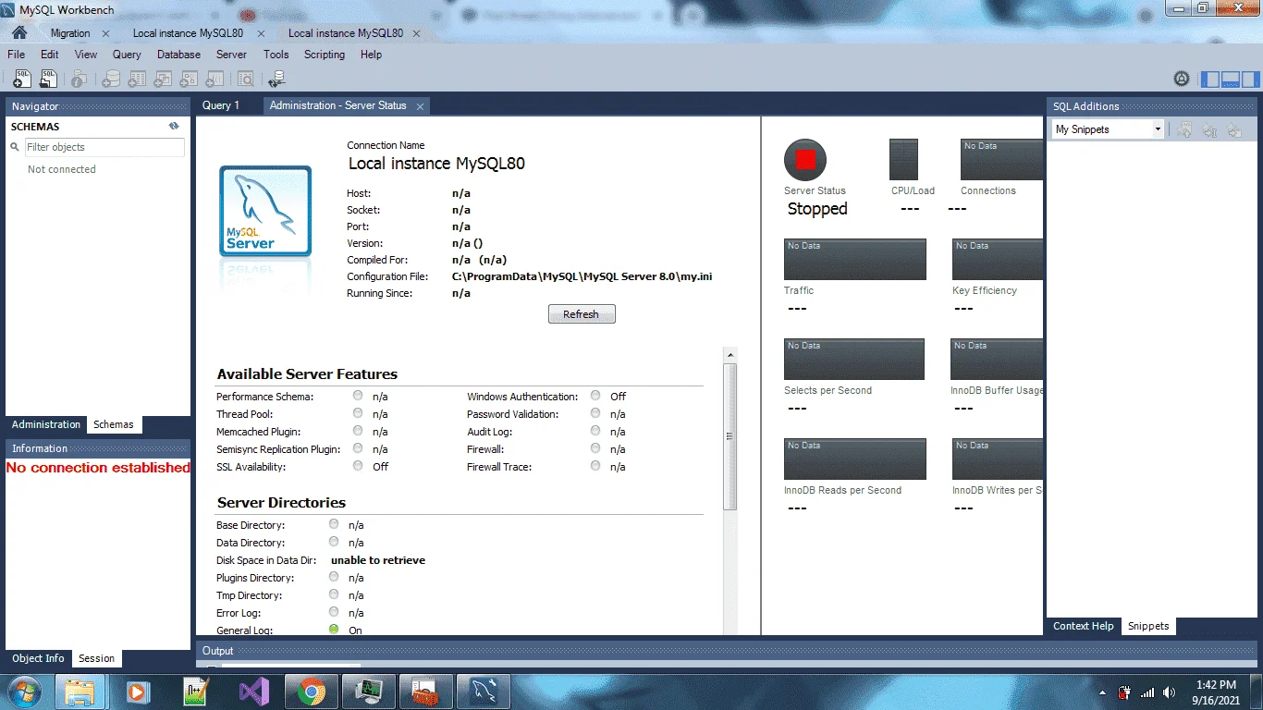Click the Audit Log status indicator
Screen dimensions: 1263x710
(x=595, y=431)
